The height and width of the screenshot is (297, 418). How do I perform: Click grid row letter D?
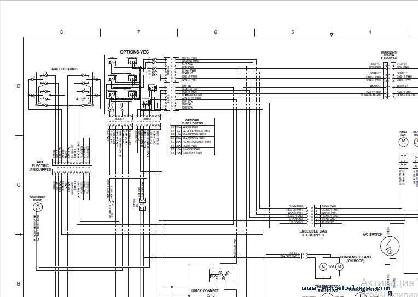19,86
